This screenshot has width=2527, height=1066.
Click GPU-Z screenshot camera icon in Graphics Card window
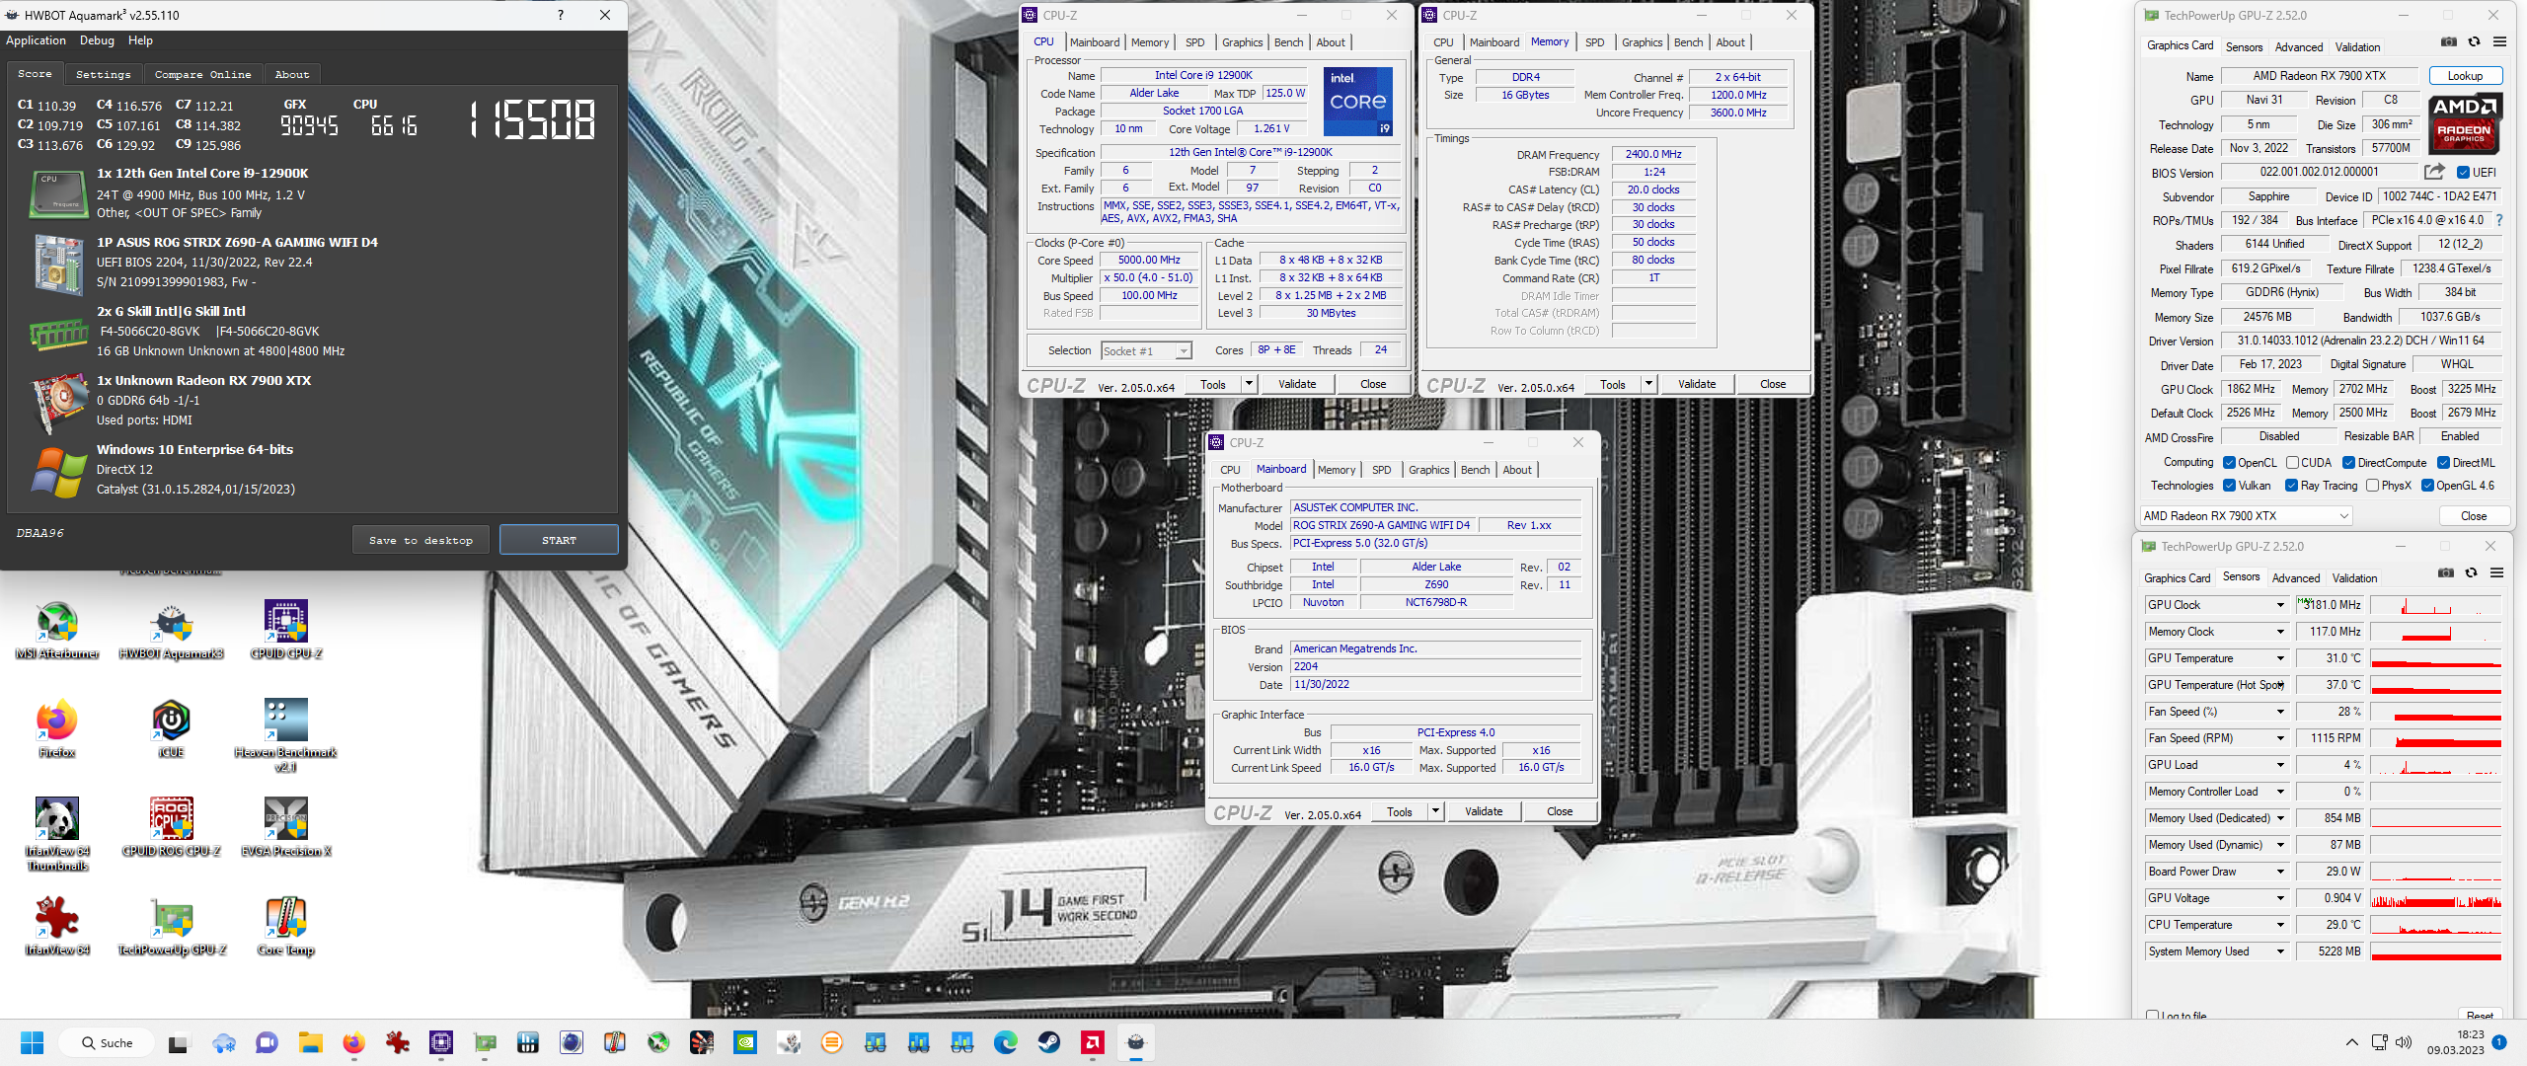(x=2448, y=42)
